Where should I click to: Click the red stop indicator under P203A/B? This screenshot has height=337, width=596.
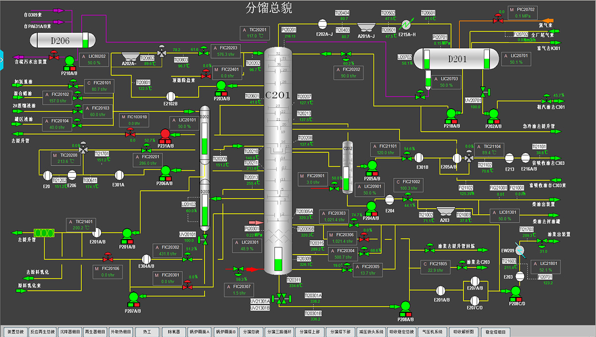click(224, 93)
